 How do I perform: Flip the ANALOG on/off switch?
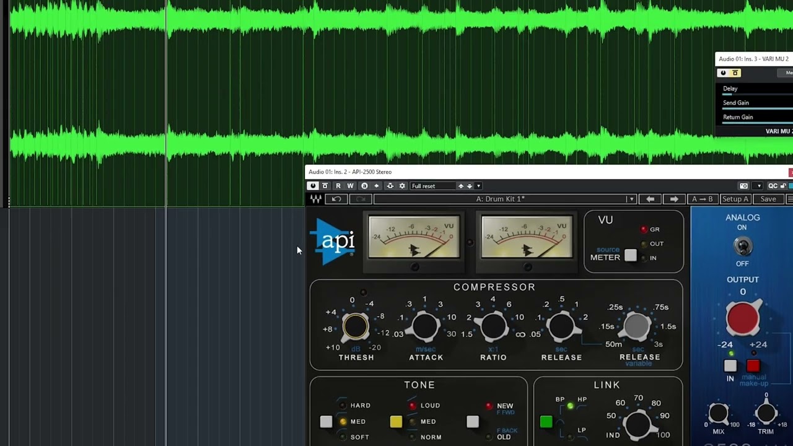point(742,246)
